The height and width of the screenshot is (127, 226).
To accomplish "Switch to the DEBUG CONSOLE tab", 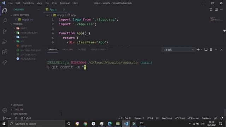I will tap(99, 49).
